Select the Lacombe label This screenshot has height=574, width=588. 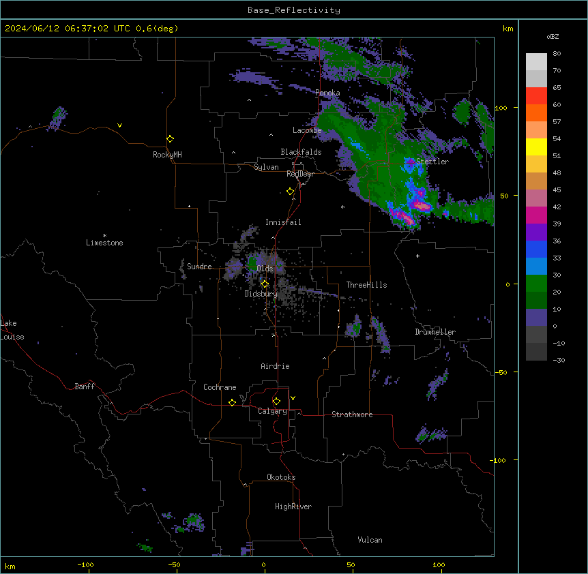[307, 130]
